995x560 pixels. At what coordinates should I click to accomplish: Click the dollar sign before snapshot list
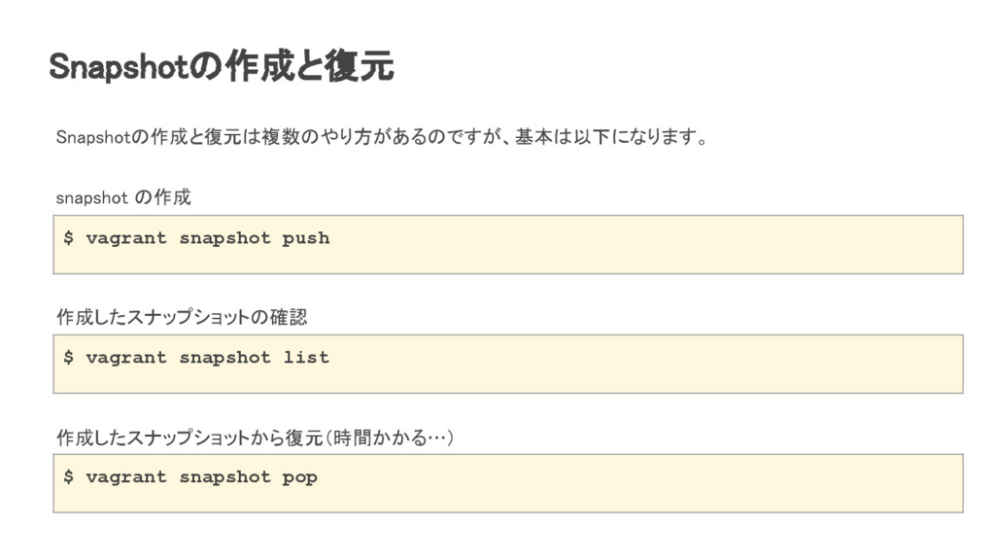69,358
